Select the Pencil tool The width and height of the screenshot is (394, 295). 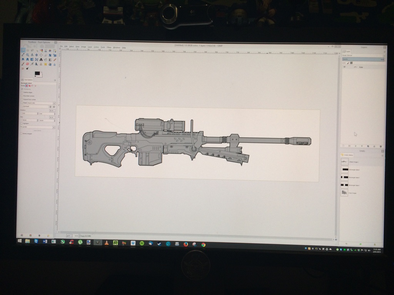(x=55, y=60)
